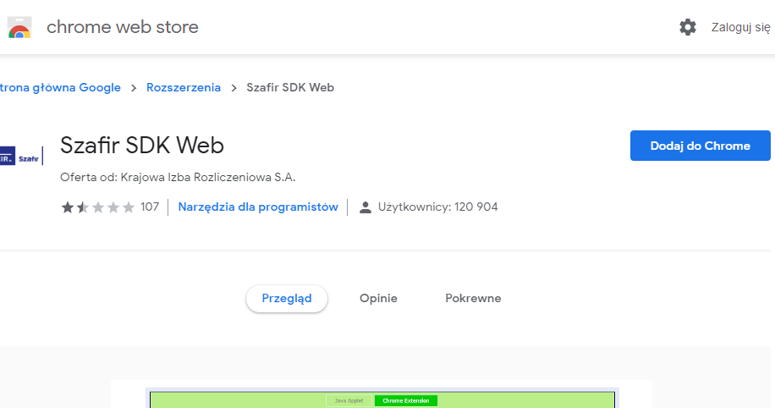
Task: Click the Dodaj do Chrome button
Action: pyautogui.click(x=700, y=146)
